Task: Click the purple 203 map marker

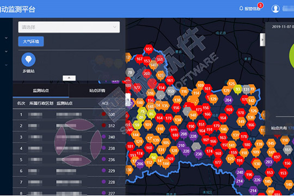Action: [x=268, y=162]
